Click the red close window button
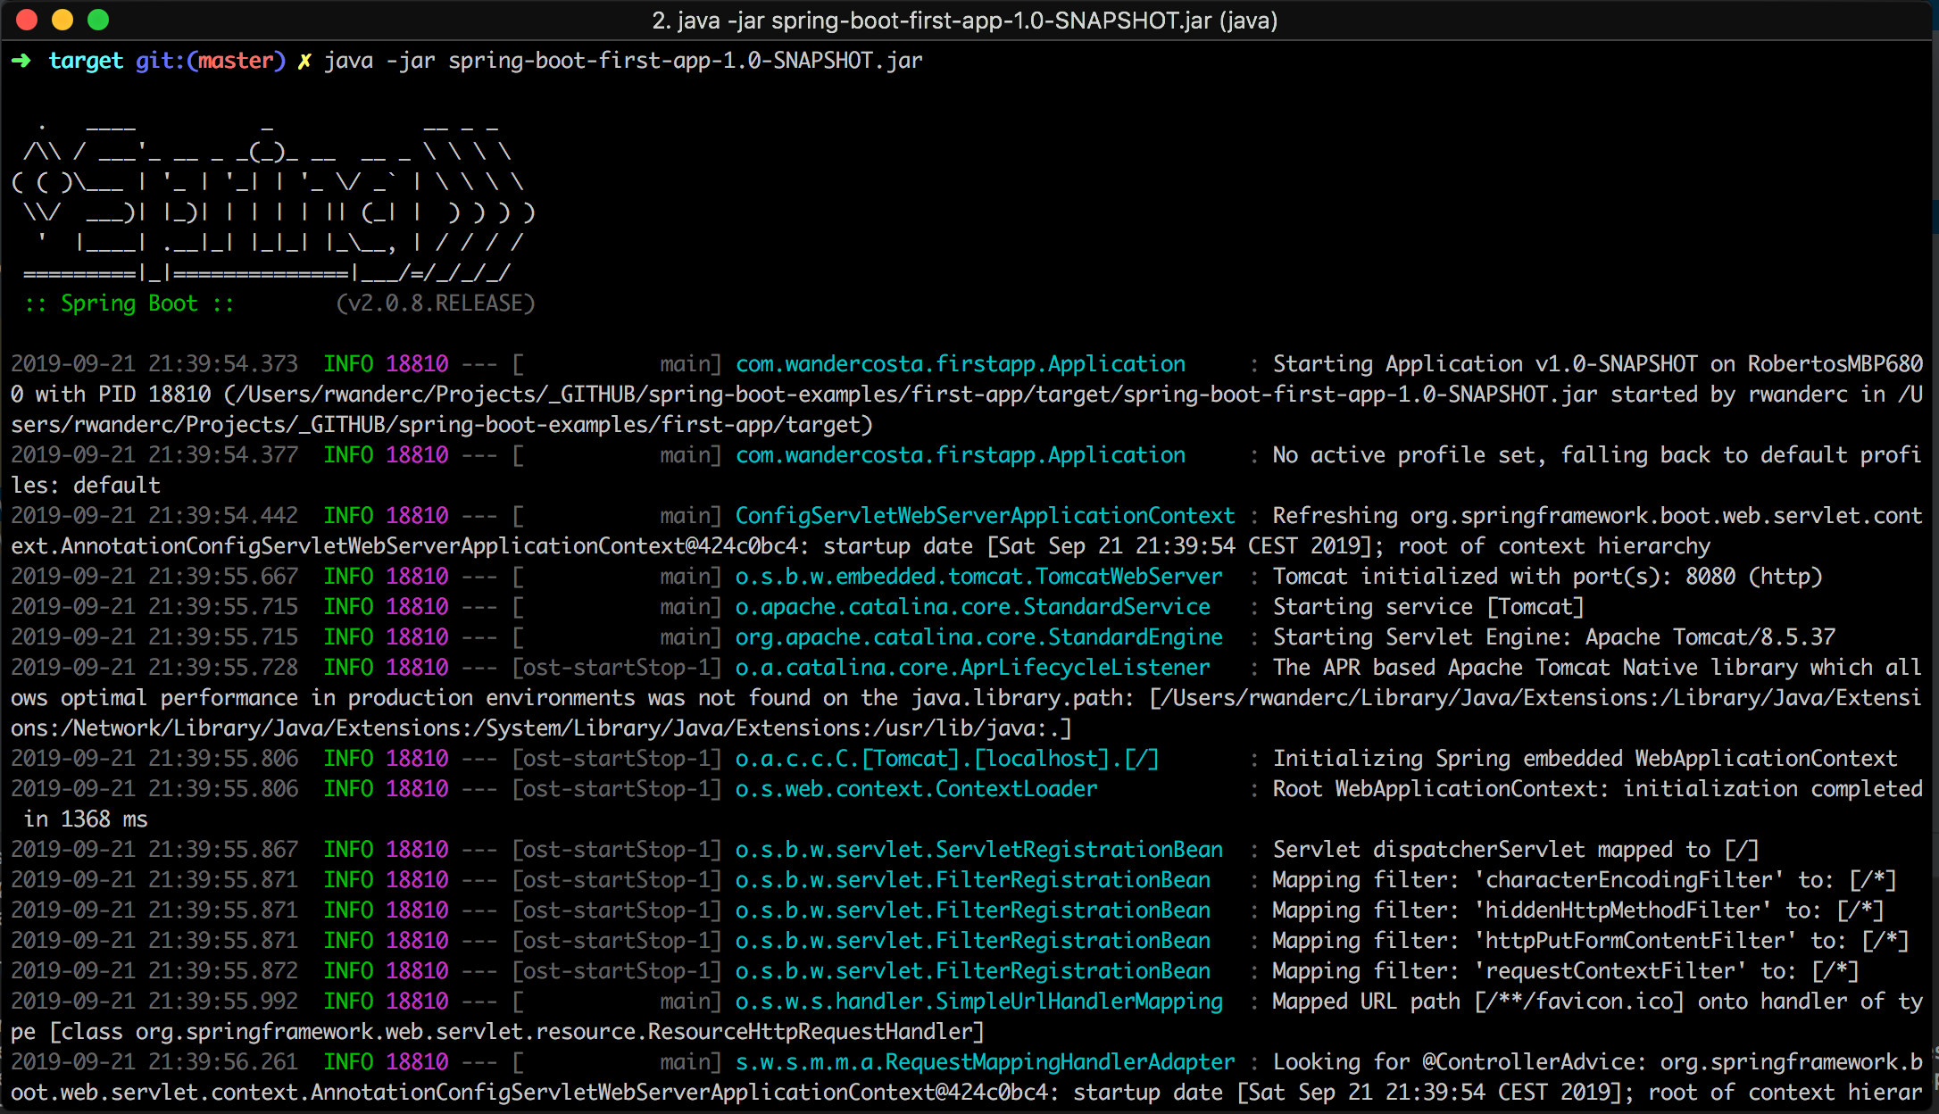 click(27, 20)
